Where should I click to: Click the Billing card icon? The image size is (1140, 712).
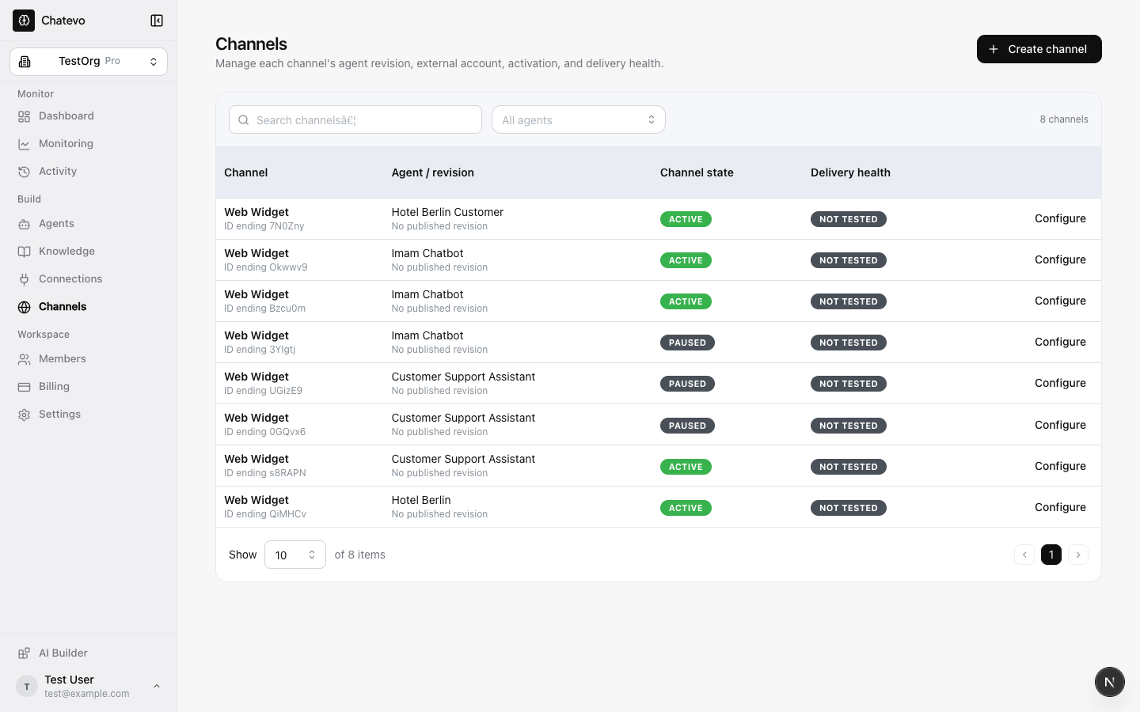pos(25,387)
